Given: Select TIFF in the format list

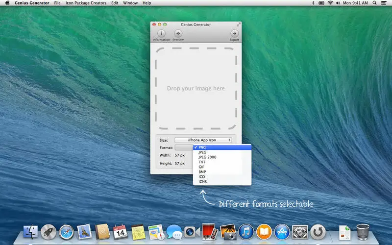Looking at the screenshot, I should [x=222, y=162].
